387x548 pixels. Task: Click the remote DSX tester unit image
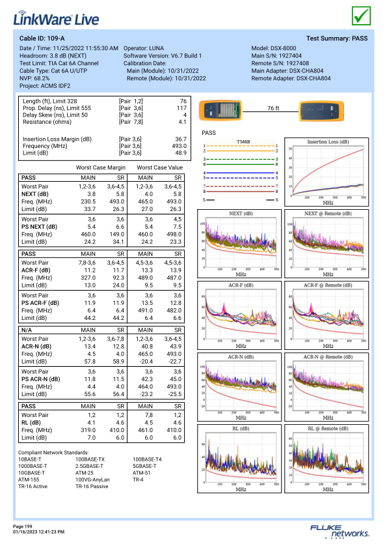(x=321, y=111)
